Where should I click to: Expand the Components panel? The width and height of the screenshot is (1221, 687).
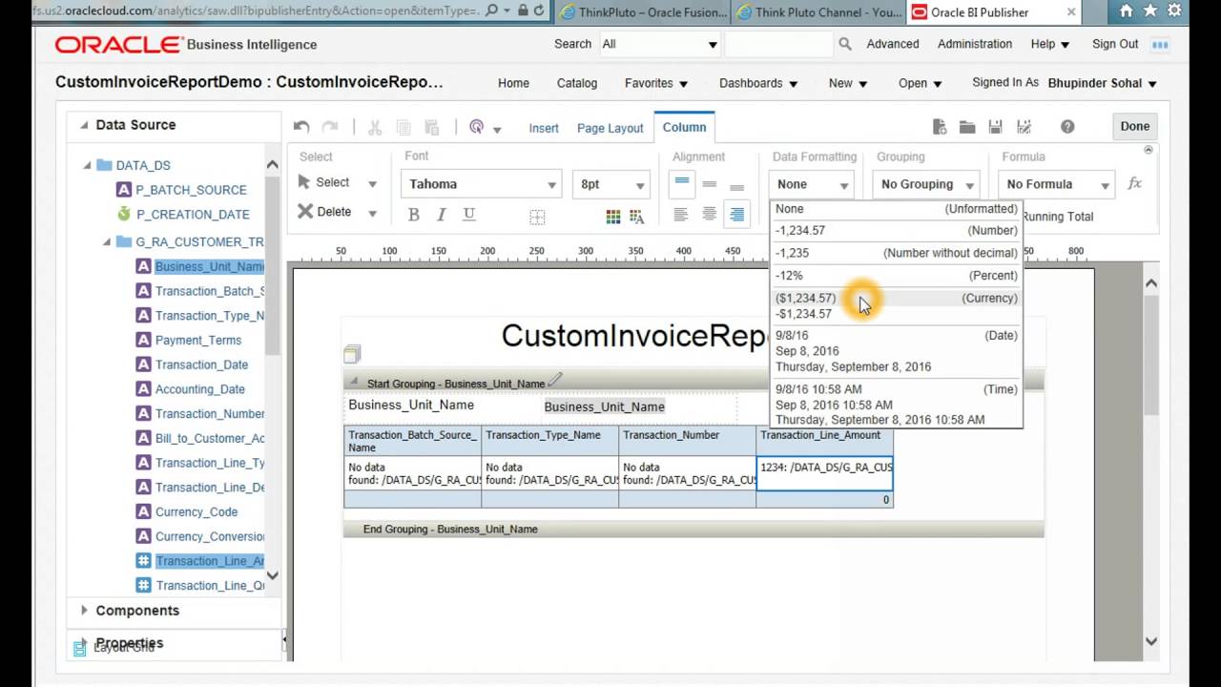click(x=84, y=611)
